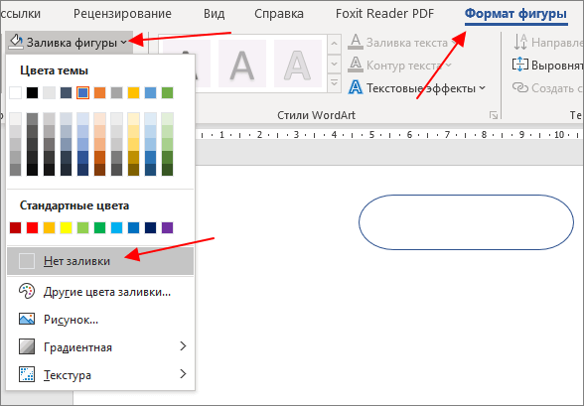Image resolution: width=584 pixels, height=406 pixels.
Task: Click the Picture fill icon
Action: [x=27, y=320]
